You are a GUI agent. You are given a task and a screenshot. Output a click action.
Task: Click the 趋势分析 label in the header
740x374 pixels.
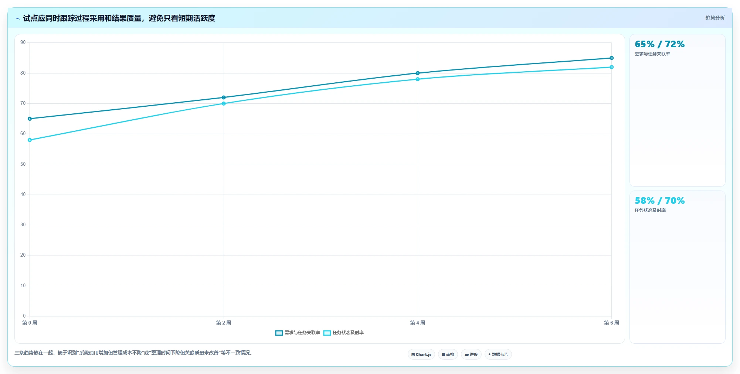(715, 18)
